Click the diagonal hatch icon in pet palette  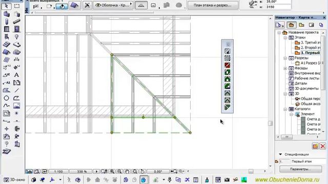228,58
